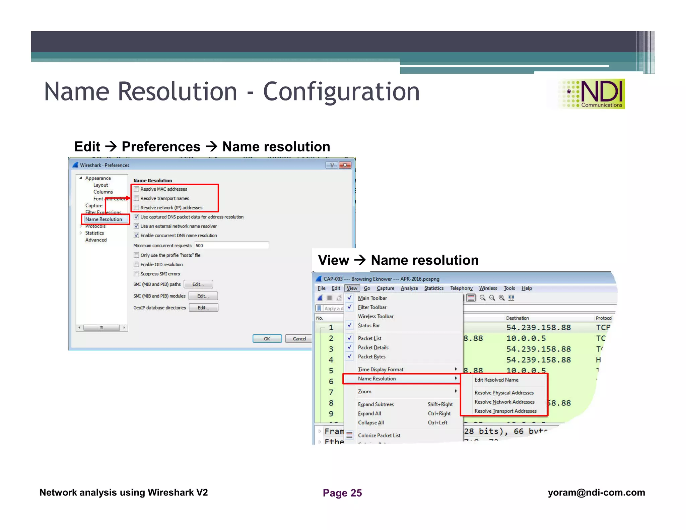Click the resize columns toolbar icon
The image size is (686, 530).
click(x=511, y=298)
